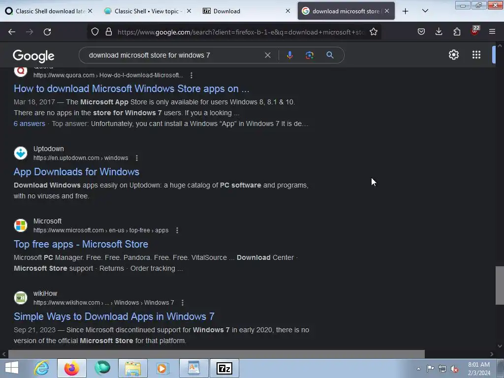Click the wikiHow site favicon
This screenshot has height=378, width=504.
pos(21,298)
